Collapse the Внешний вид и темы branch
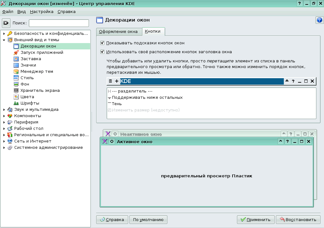This screenshot has width=324, height=228. 4,40
